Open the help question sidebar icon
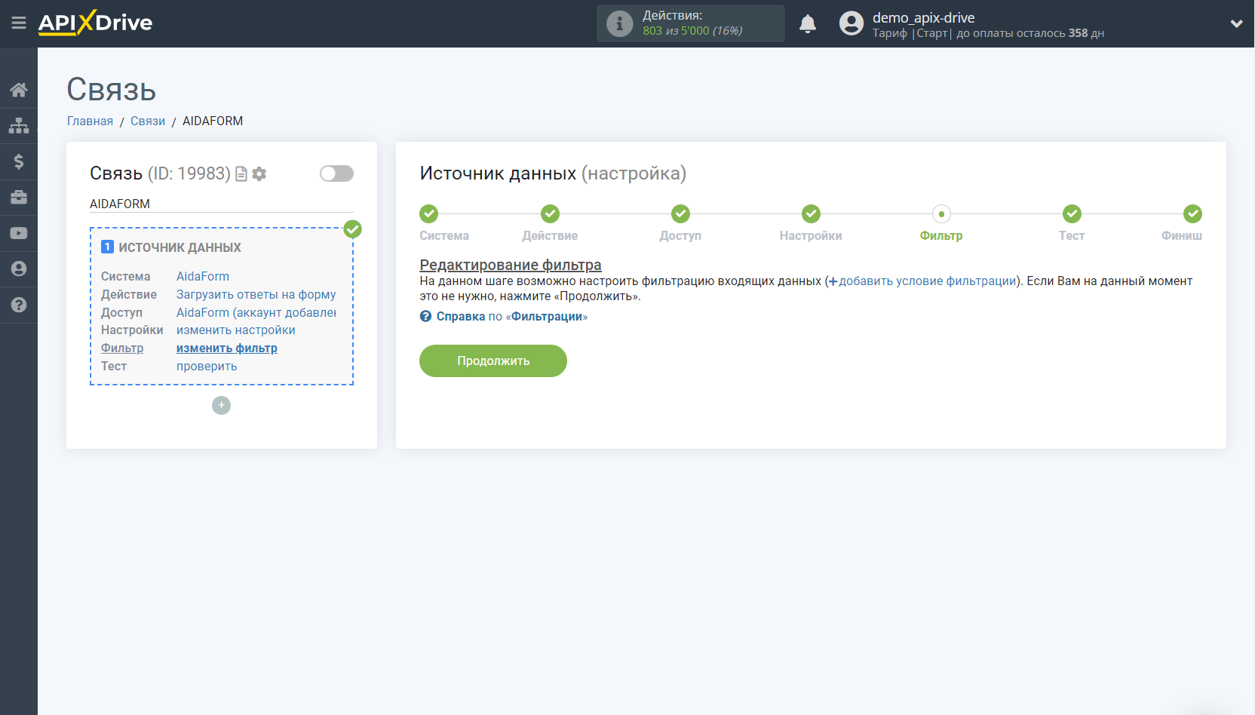Image resolution: width=1255 pixels, height=715 pixels. [19, 305]
